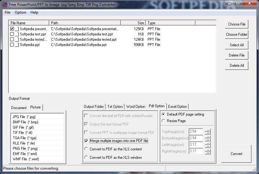The image size is (259, 174).
Task: Start conversion with the Convert button
Action: [236, 154]
